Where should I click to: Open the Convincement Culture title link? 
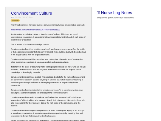(x=32, y=13)
